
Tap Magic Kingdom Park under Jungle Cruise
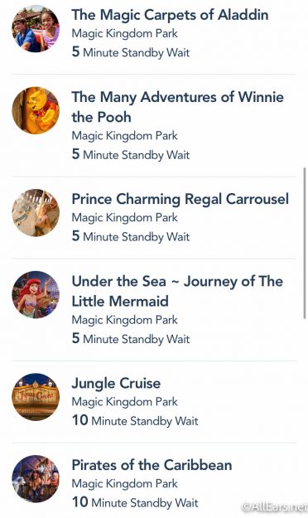[125, 402]
